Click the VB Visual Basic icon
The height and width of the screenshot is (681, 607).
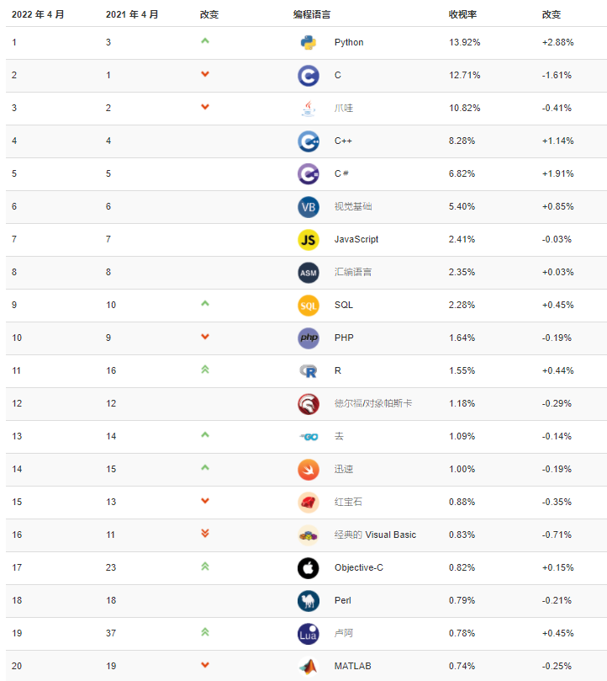[x=309, y=206]
